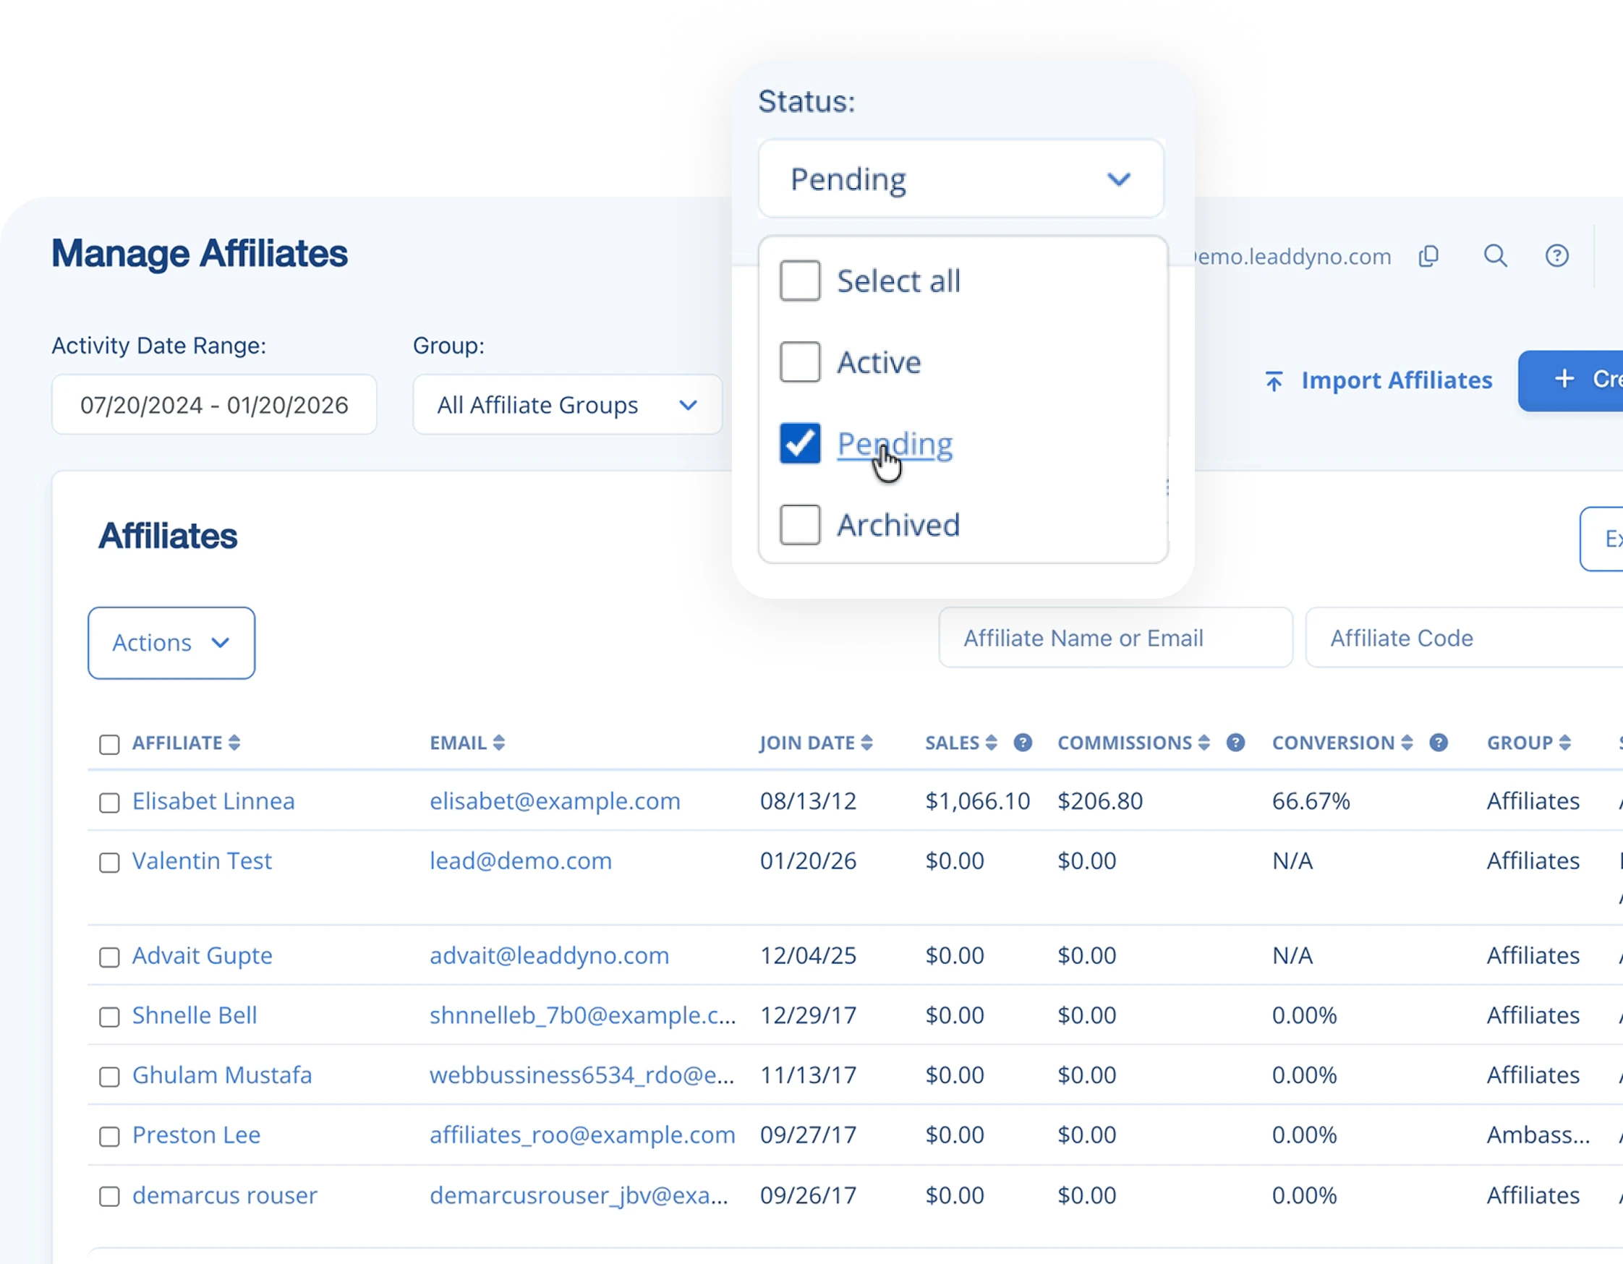1623x1264 pixels.
Task: Tick the header select-all affiliates checkbox
Action: tap(109, 745)
